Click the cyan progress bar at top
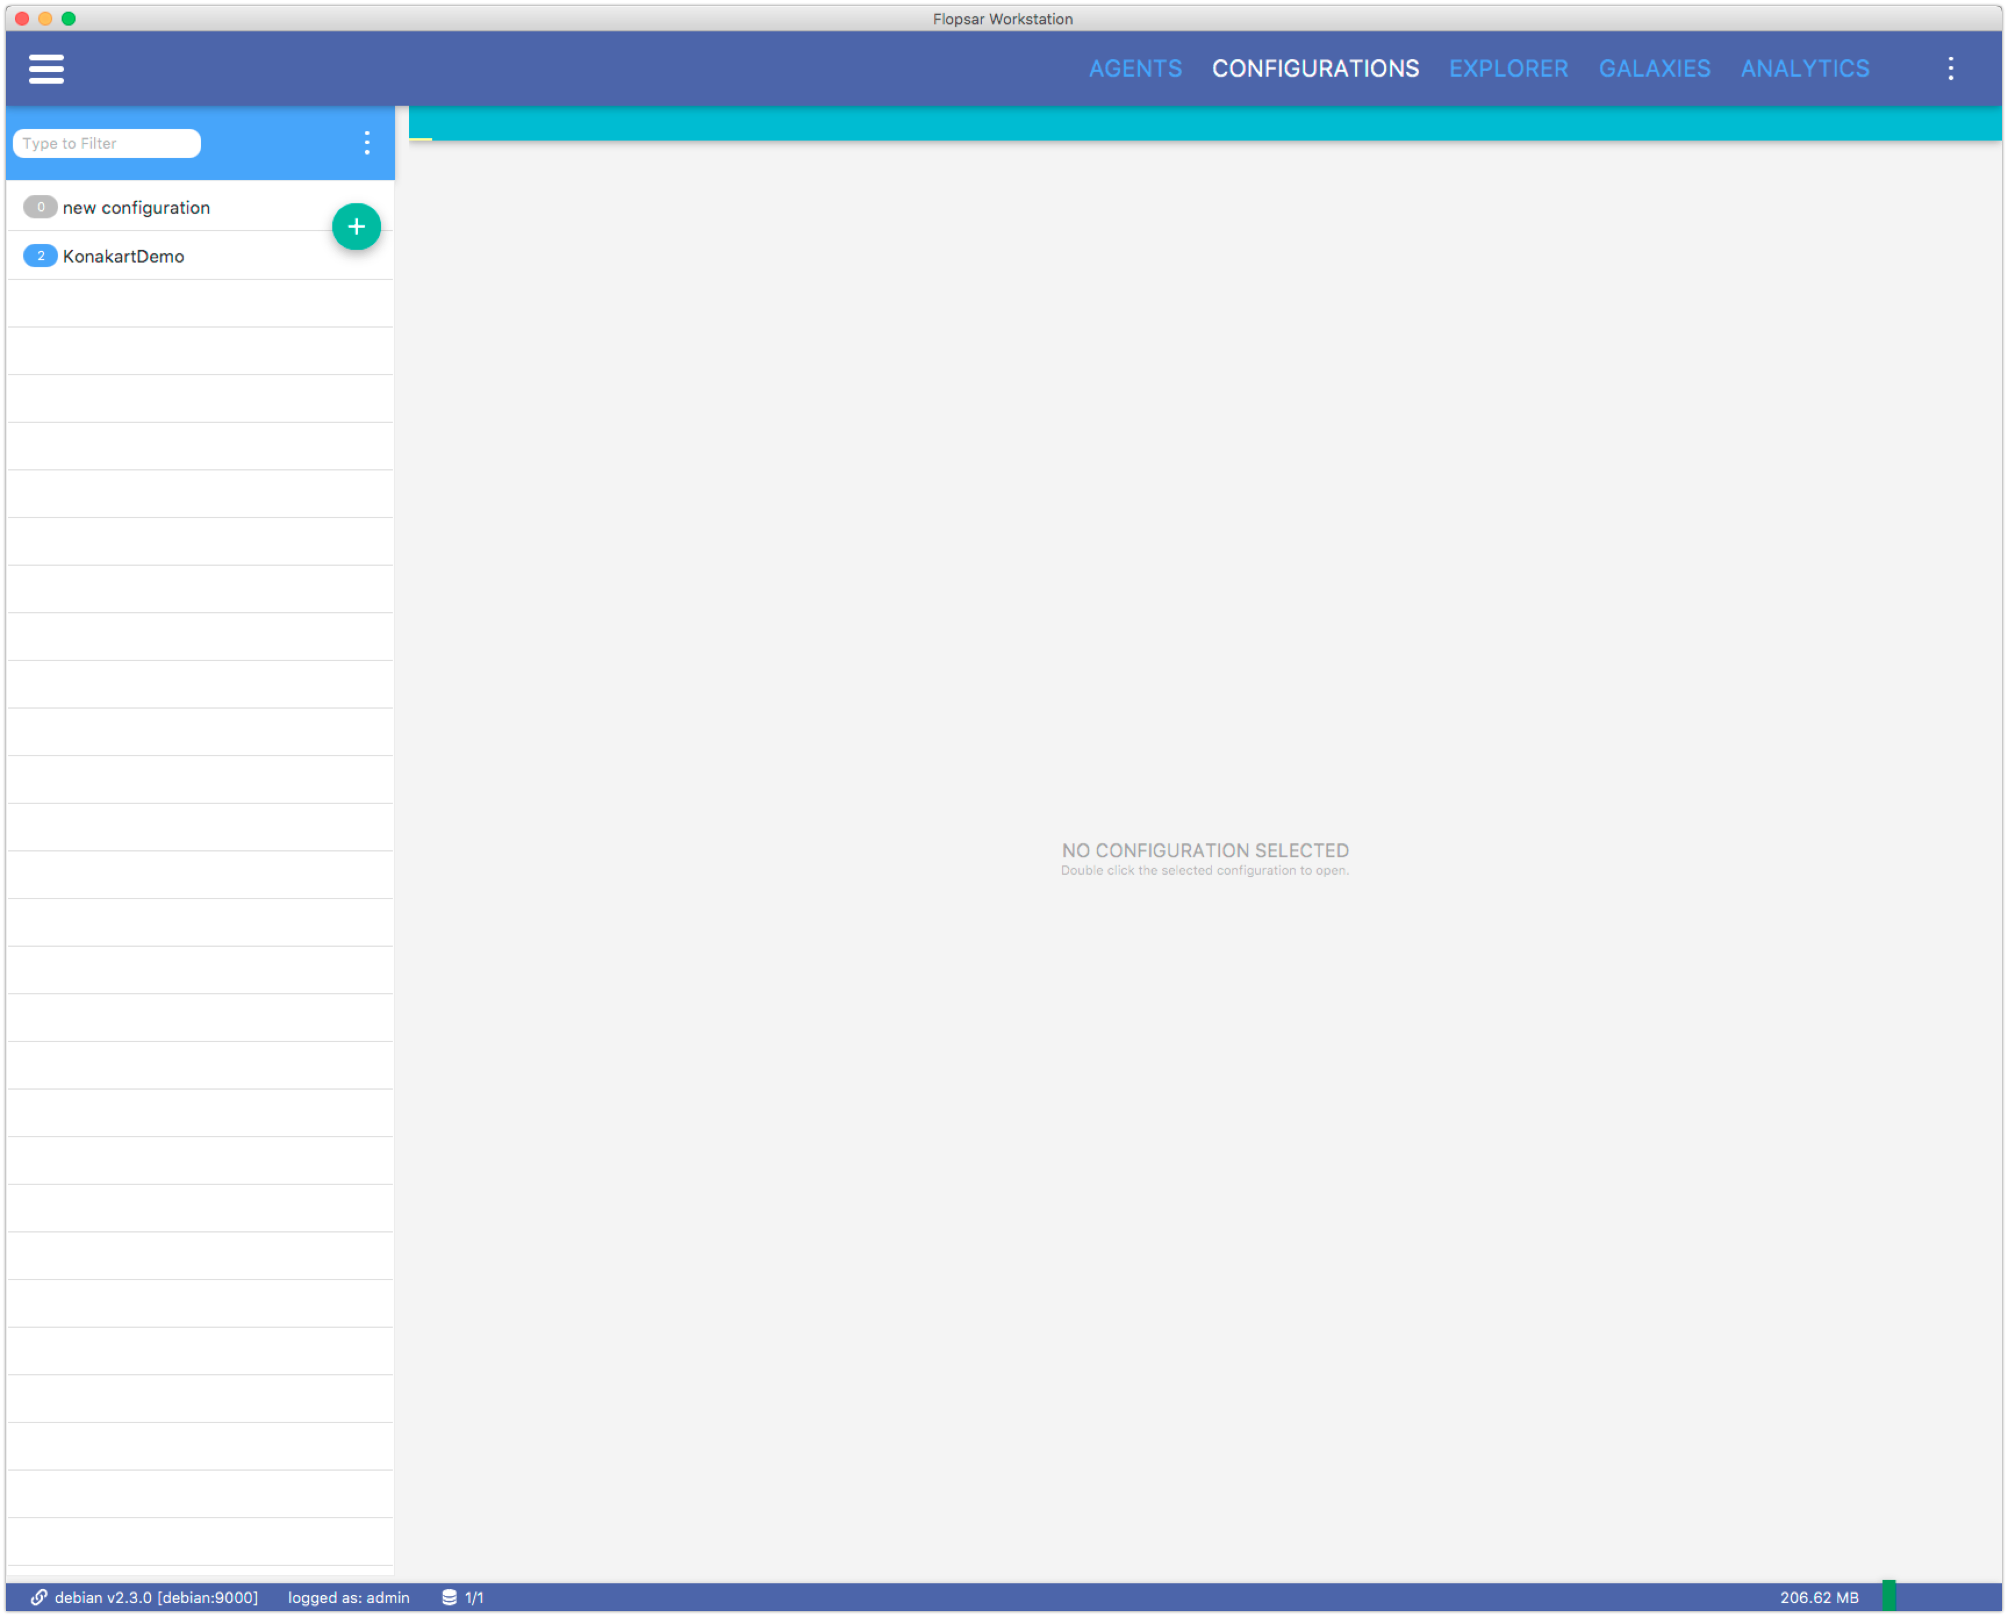Viewport: 2008px width, 1617px height. (1204, 124)
